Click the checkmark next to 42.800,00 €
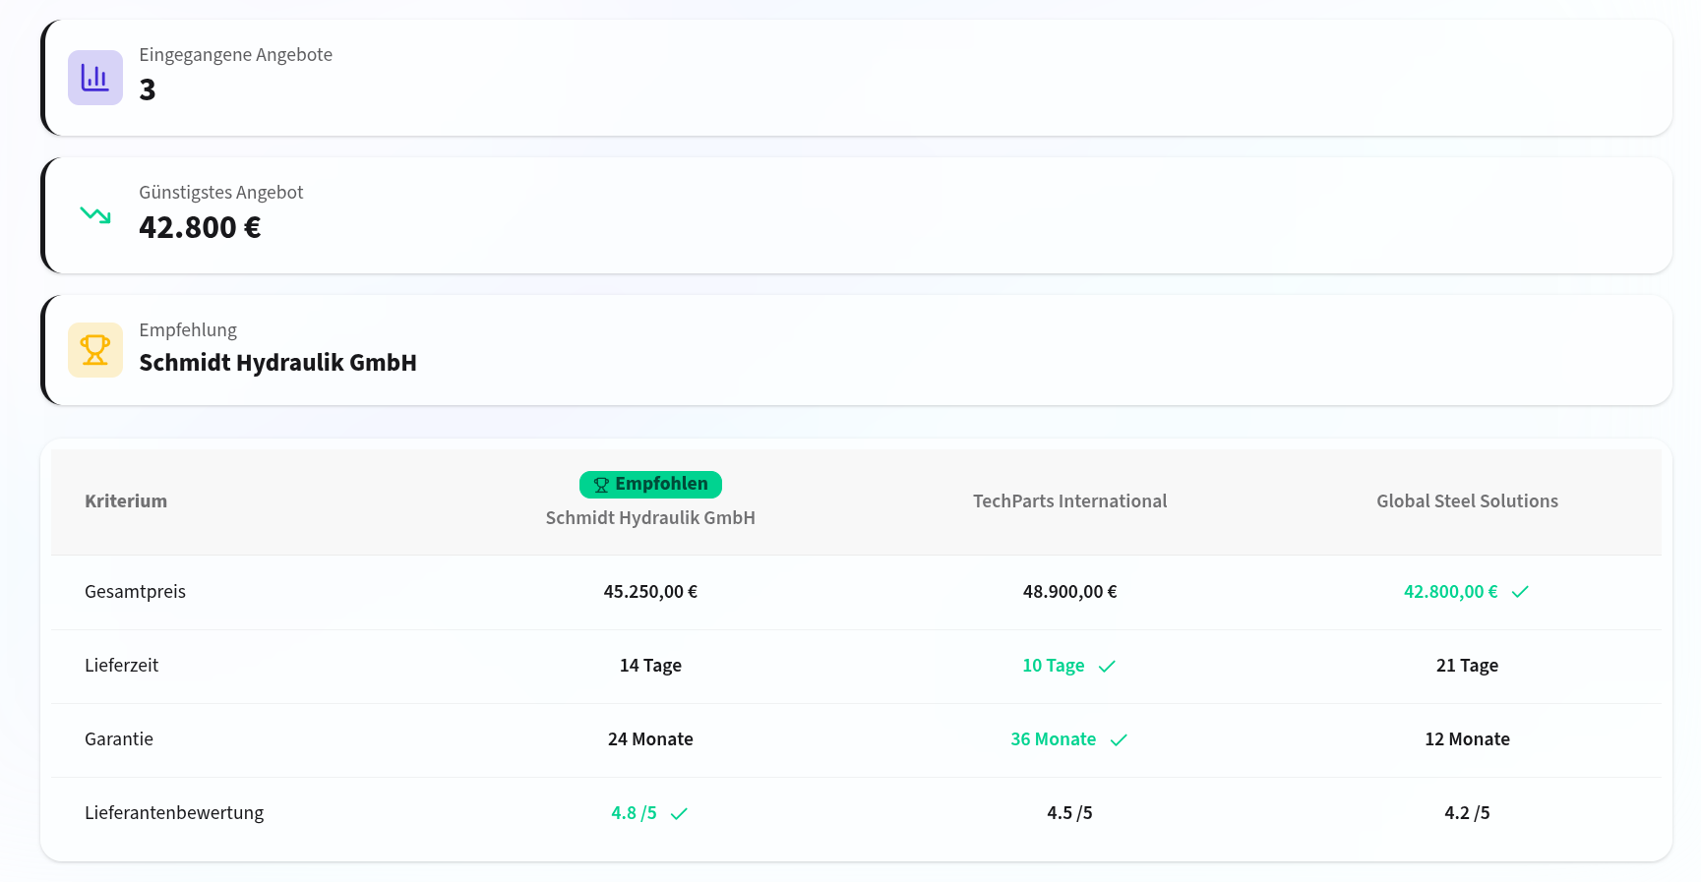Viewport: 1701px width, 882px height. 1520,592
